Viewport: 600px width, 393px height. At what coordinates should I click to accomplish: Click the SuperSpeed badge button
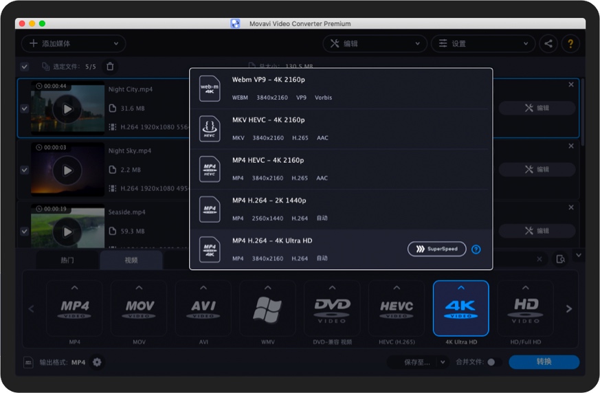[x=436, y=249]
